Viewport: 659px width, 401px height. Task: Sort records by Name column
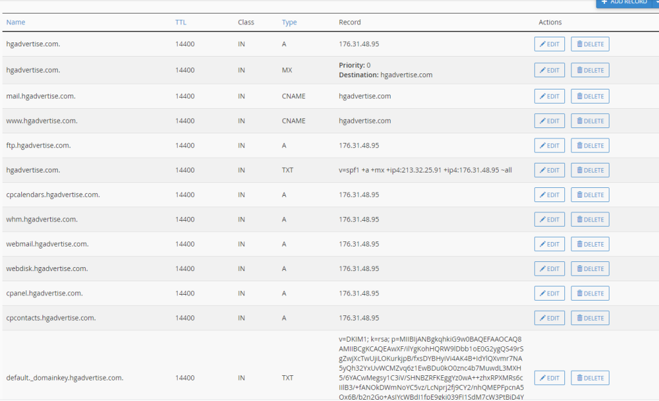pos(15,22)
